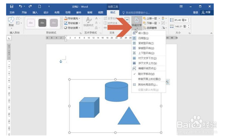Select the light gray Abc shape style
Image resolution: width=230 pixels, height=140 pixels.
54,23
